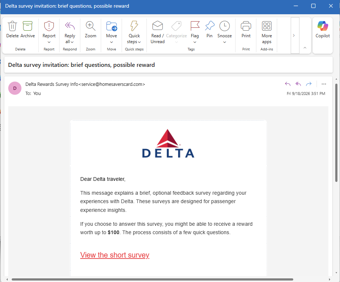Viewport: 340px width, 282px height.
Task: Open the View the short survey link
Action: pos(115,255)
